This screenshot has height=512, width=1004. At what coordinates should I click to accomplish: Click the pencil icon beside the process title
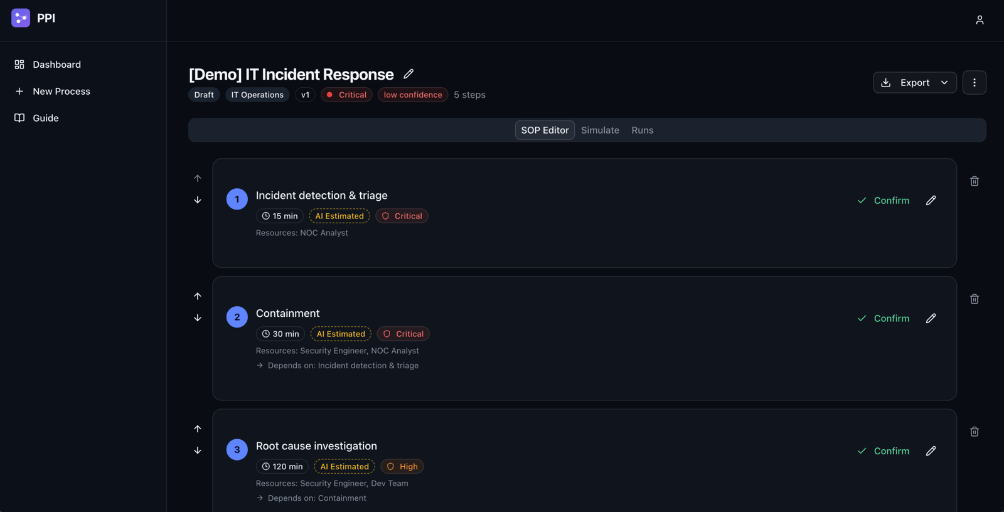pyautogui.click(x=409, y=74)
